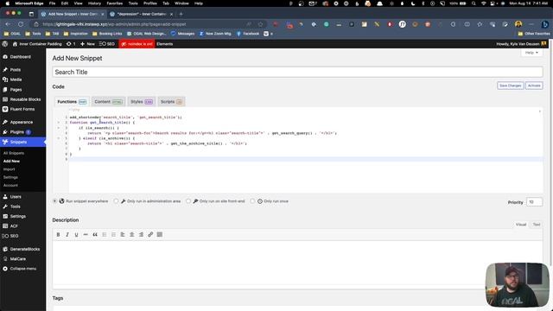This screenshot has width=553, height=311.
Task: Add this page to favorites star
Action: coord(261,24)
